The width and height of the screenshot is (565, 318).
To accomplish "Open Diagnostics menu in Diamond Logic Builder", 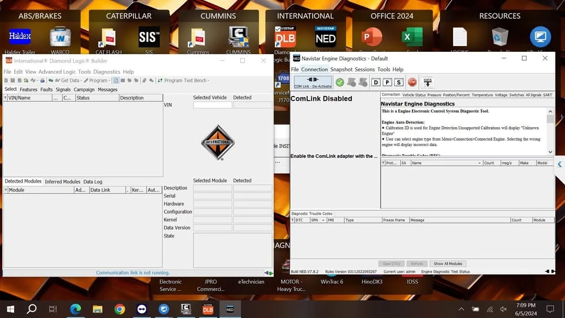I will click(107, 72).
